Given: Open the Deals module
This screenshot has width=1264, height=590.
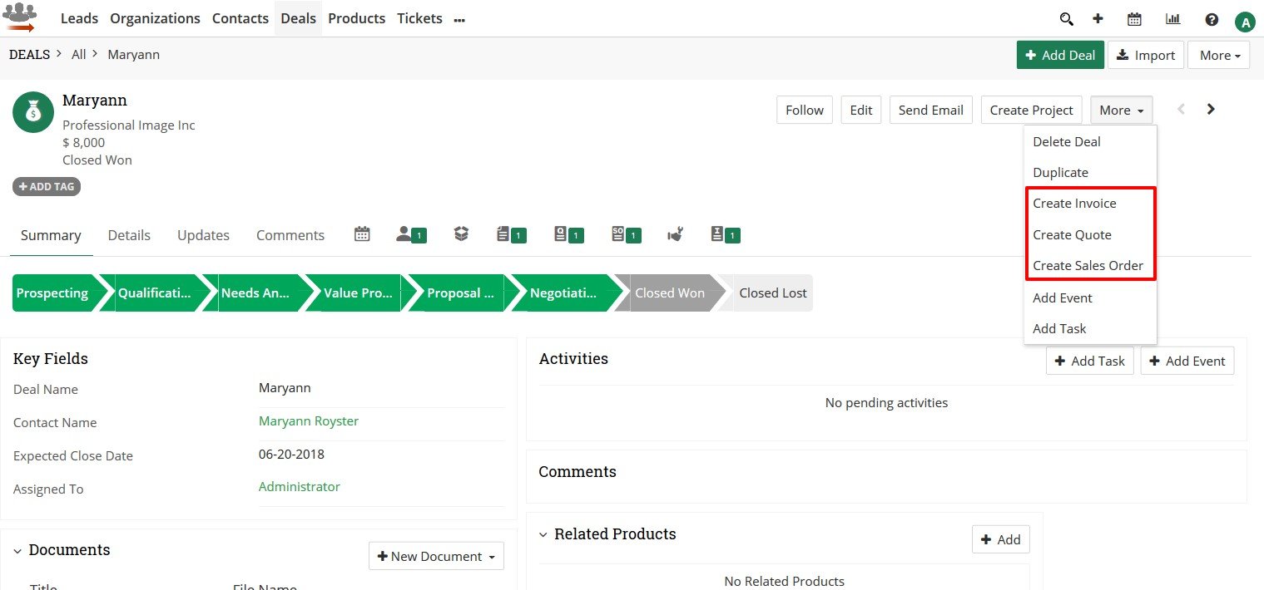Looking at the screenshot, I should click(298, 18).
